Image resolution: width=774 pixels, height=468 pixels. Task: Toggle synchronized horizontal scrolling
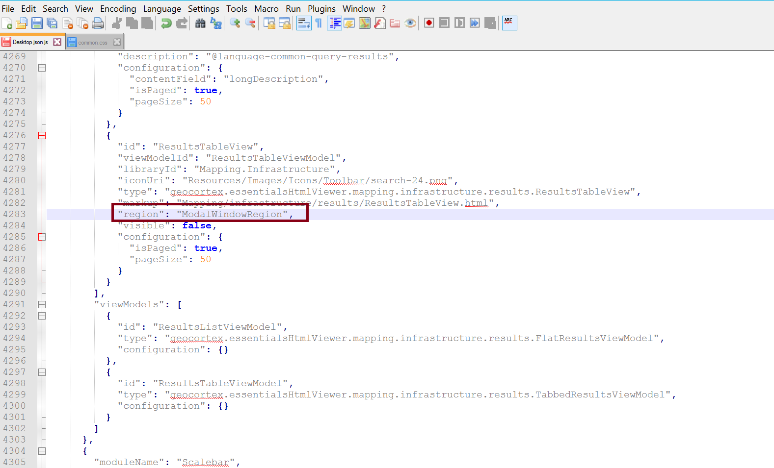click(285, 23)
